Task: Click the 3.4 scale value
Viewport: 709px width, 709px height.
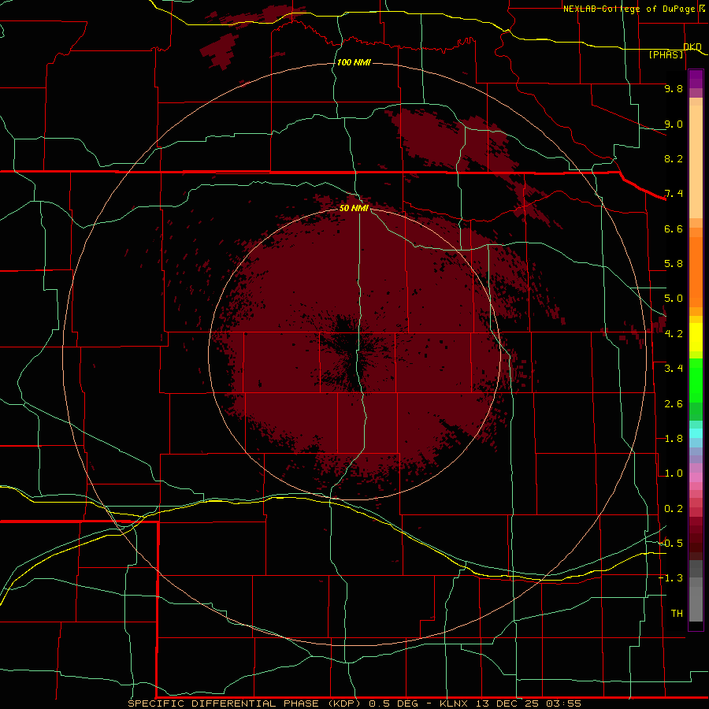Action: pos(674,369)
